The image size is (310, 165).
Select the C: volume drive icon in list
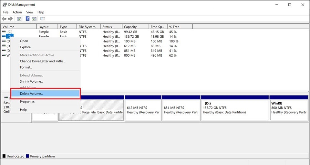tap(4, 32)
